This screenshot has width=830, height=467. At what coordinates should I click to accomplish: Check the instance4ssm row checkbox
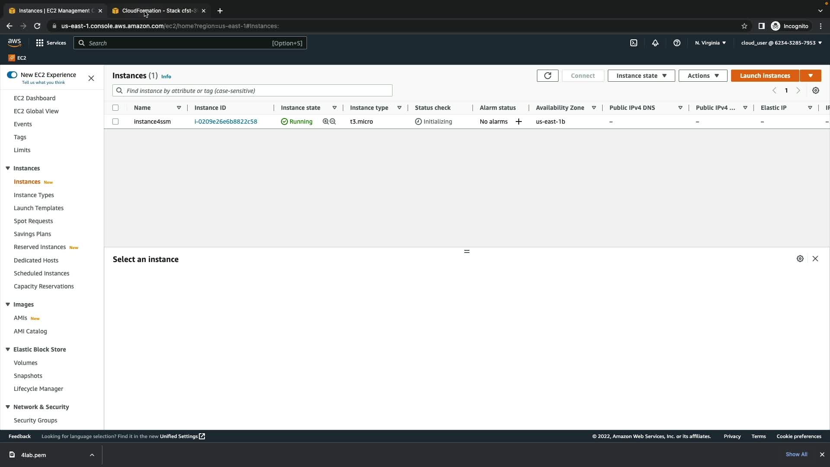[115, 122]
